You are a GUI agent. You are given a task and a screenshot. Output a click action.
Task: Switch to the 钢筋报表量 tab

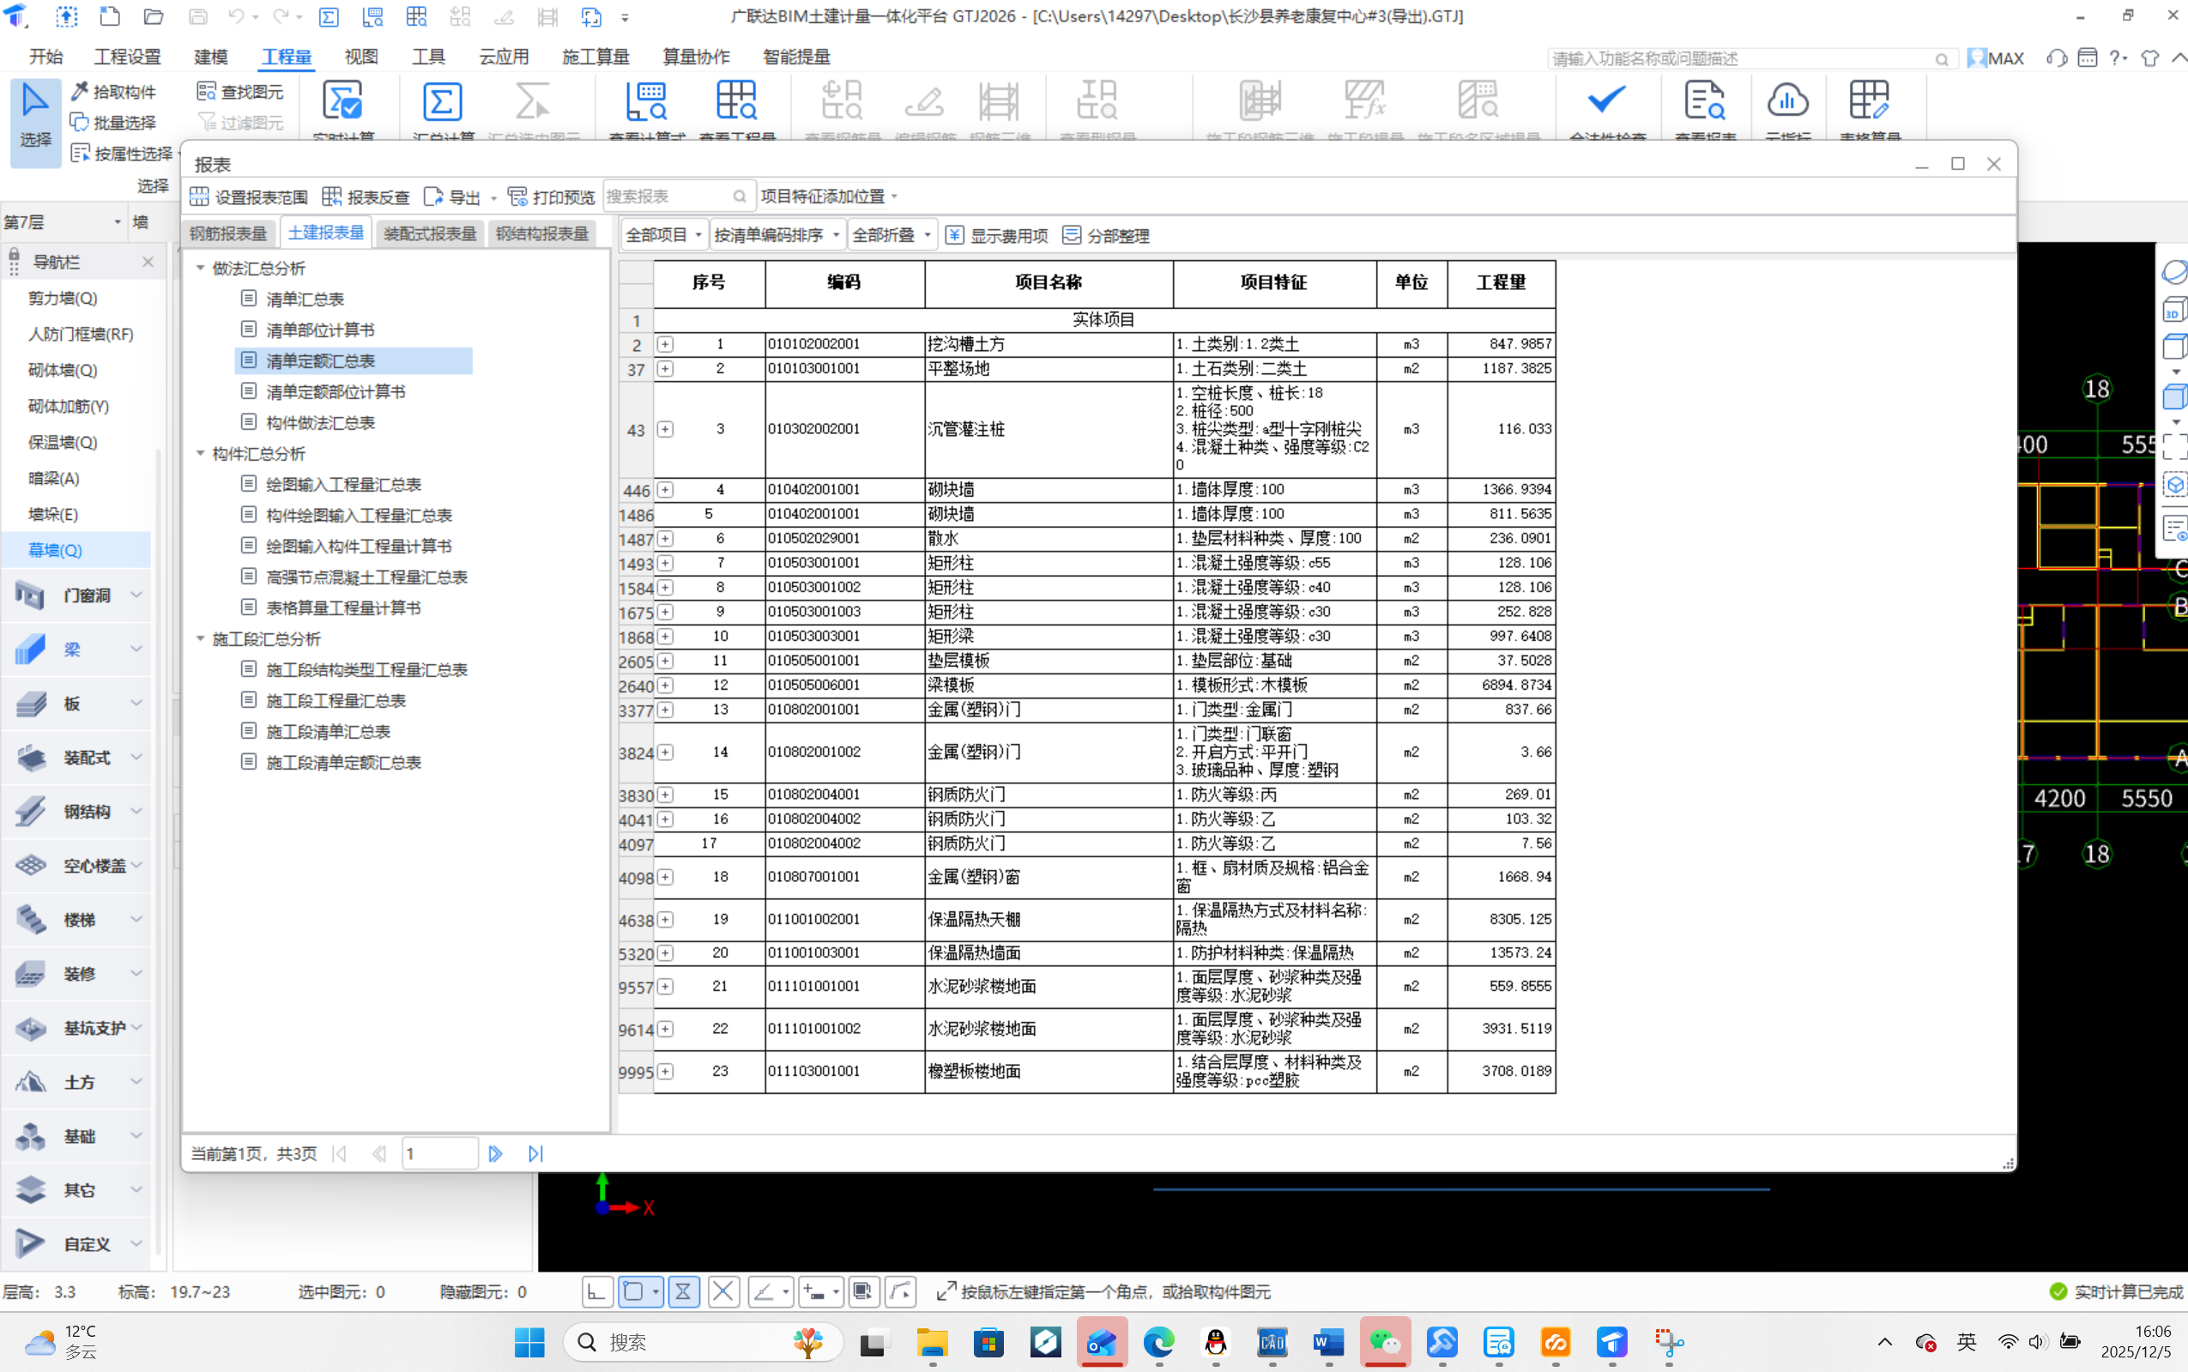[227, 234]
